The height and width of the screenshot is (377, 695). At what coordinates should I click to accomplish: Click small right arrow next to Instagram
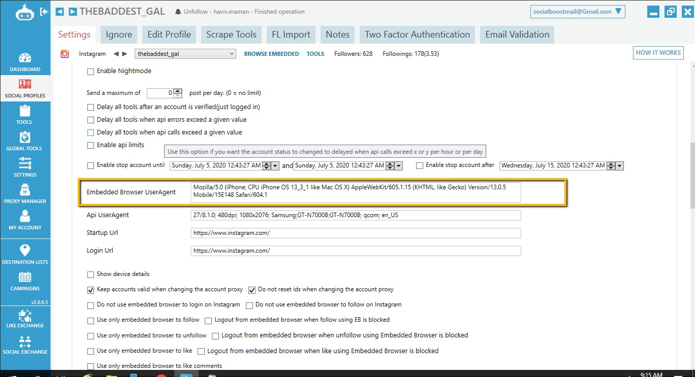click(124, 54)
